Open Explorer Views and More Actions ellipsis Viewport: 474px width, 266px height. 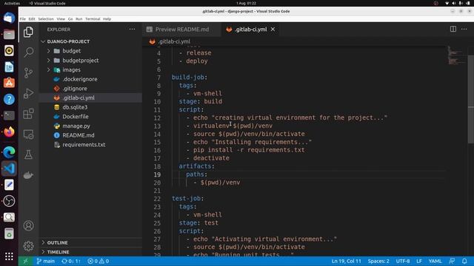pyautogui.click(x=132, y=30)
